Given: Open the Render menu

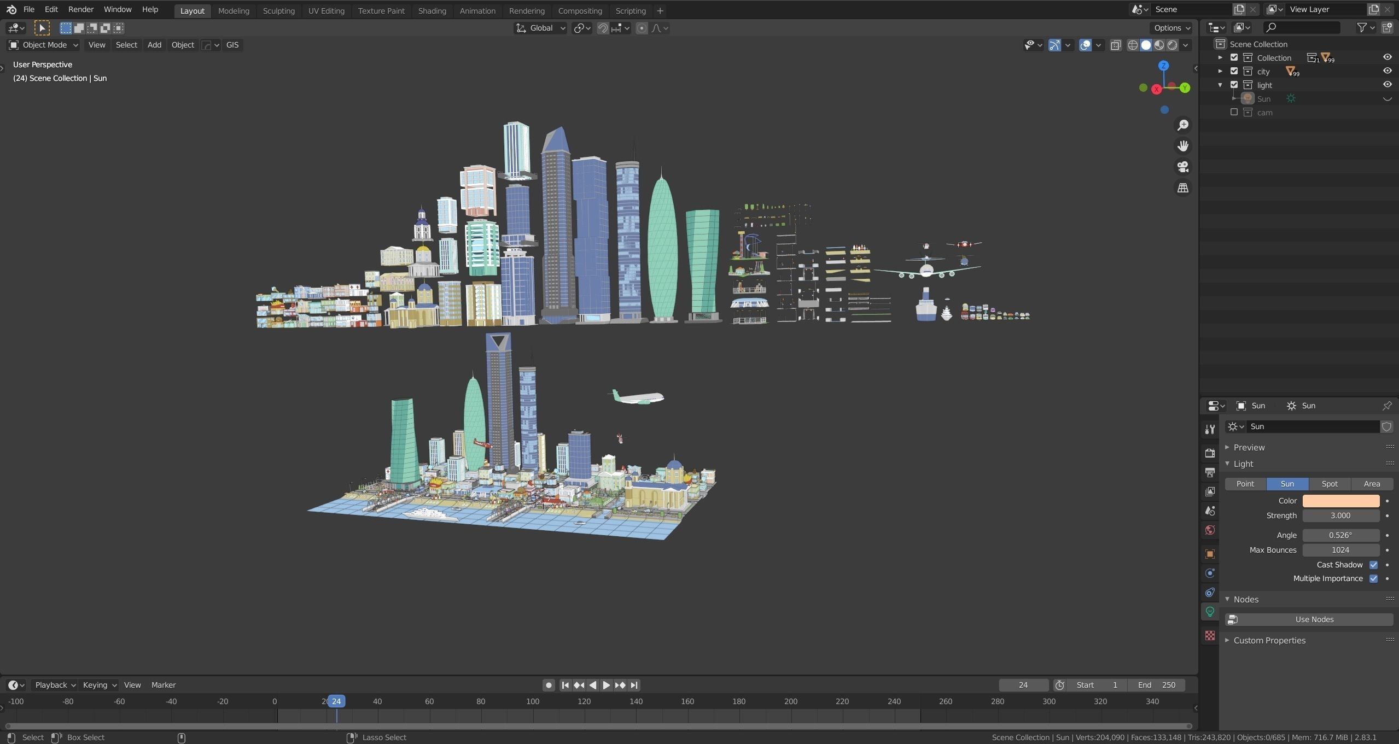Looking at the screenshot, I should 81,9.
